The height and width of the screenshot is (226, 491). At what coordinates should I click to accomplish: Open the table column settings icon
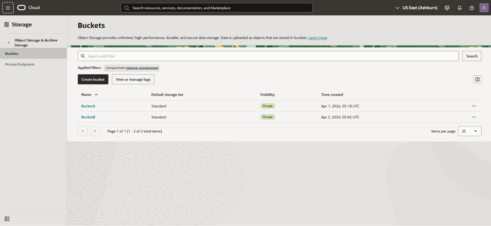pyautogui.click(x=477, y=80)
